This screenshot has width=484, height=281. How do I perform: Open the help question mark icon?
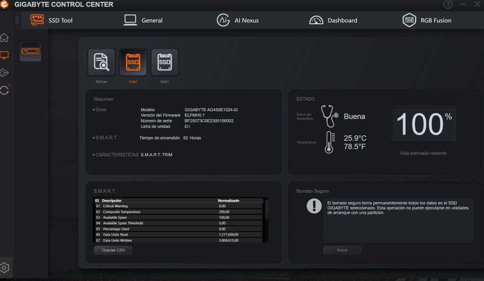[x=448, y=4]
